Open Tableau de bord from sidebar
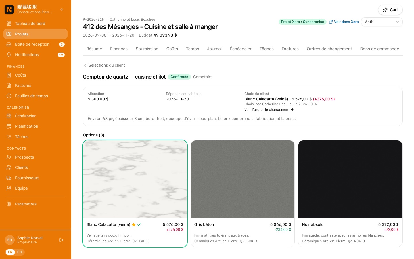414x259 pixels. [x=35, y=24]
